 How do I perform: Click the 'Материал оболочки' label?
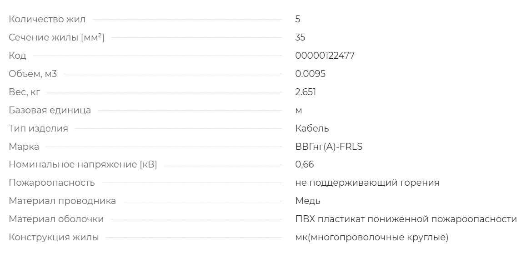[x=56, y=219]
